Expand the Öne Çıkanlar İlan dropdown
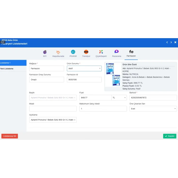Image resolution: width=178 pixels, height=178 pixels. 153,109
